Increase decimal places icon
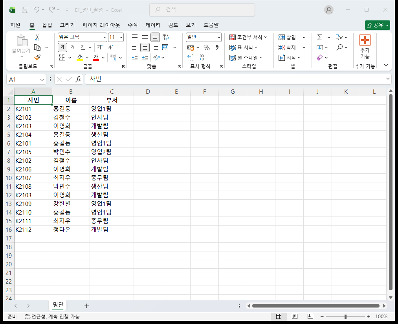 click(191, 58)
